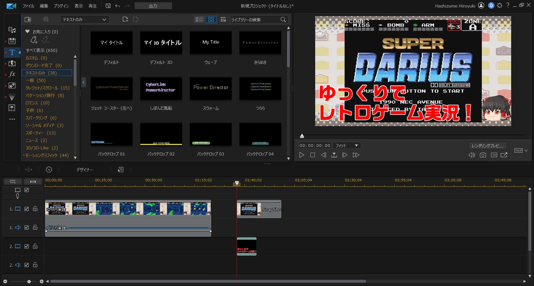Click the library search magnifier icon
534x286 pixels.
tap(283, 19)
